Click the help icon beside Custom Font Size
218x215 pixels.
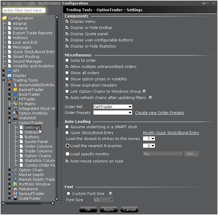point(111,193)
